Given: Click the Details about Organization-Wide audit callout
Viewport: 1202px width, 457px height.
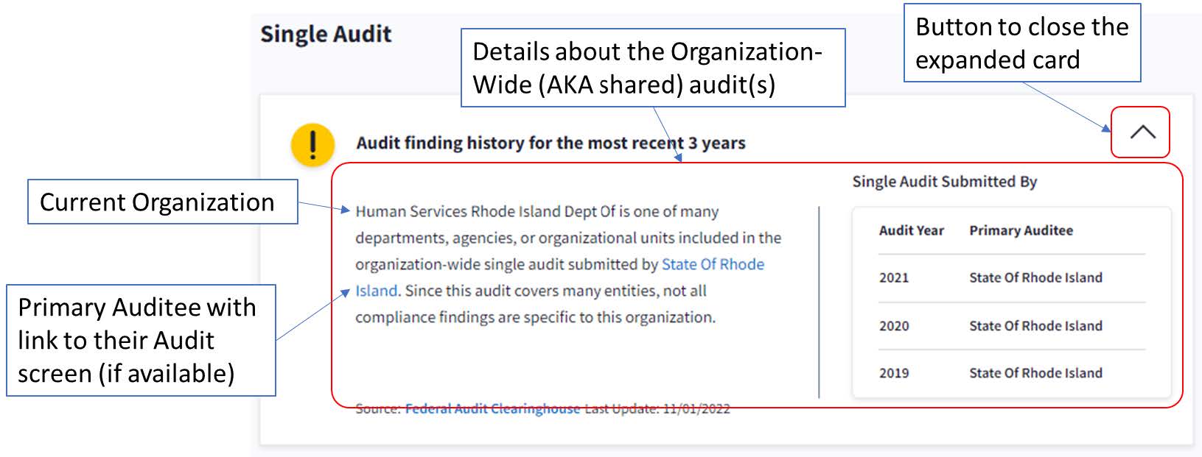Looking at the screenshot, I should pos(652,68).
